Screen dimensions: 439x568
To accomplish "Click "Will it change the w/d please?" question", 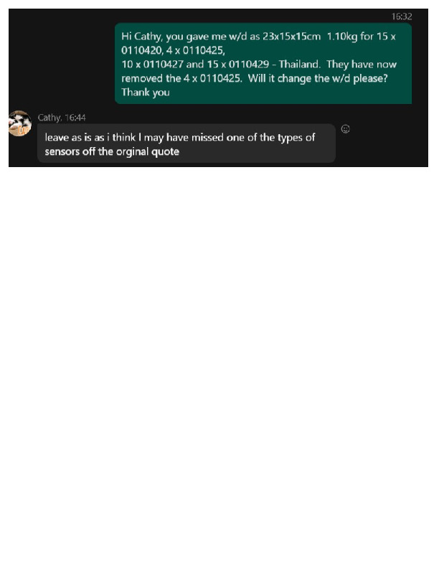I will coord(318,79).
